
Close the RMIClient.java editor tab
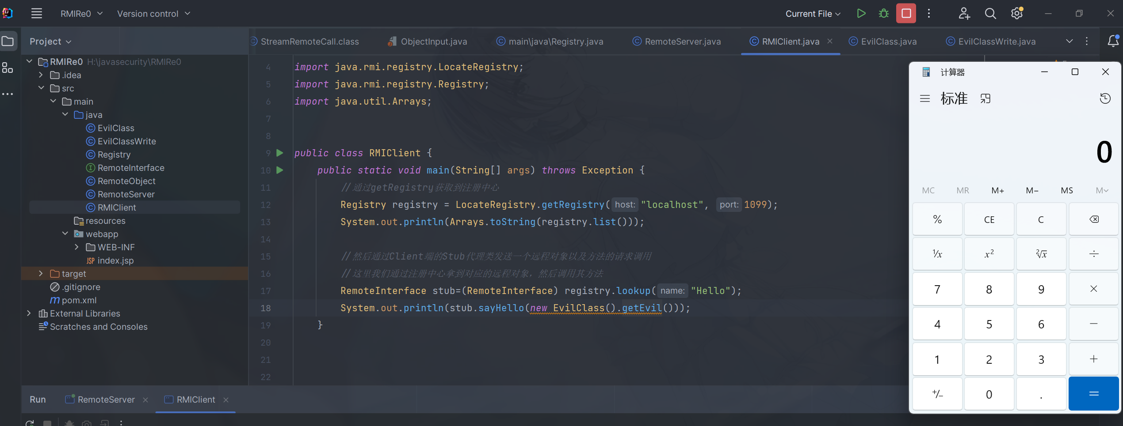tap(830, 41)
